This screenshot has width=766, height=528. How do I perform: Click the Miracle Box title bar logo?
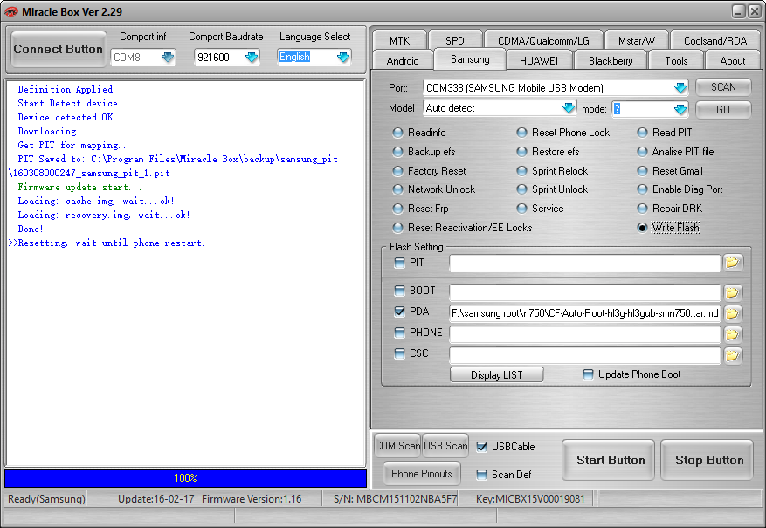(x=10, y=11)
